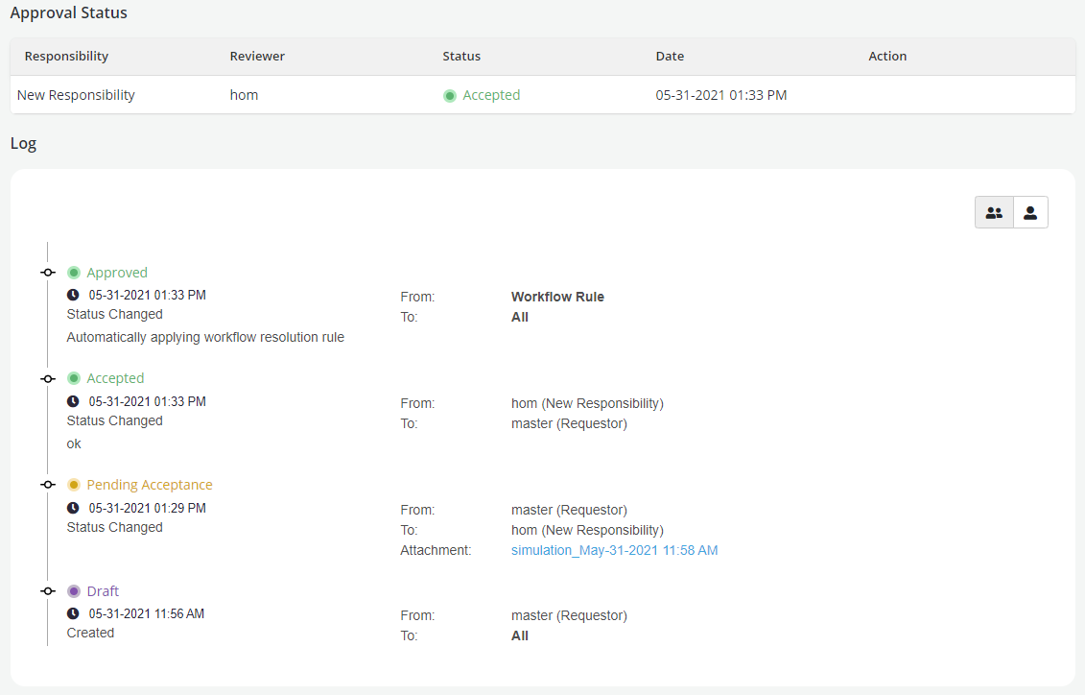Click the Accepted status icon in approval table
This screenshot has width=1085, height=695.
coord(450,96)
